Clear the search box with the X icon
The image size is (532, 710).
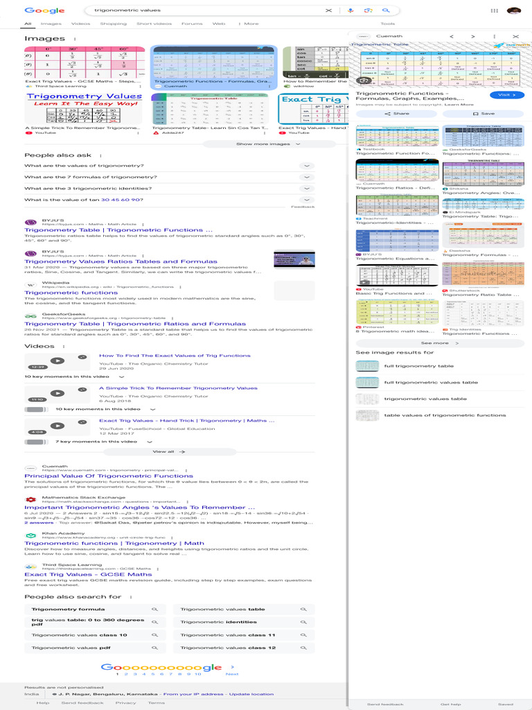tap(329, 10)
